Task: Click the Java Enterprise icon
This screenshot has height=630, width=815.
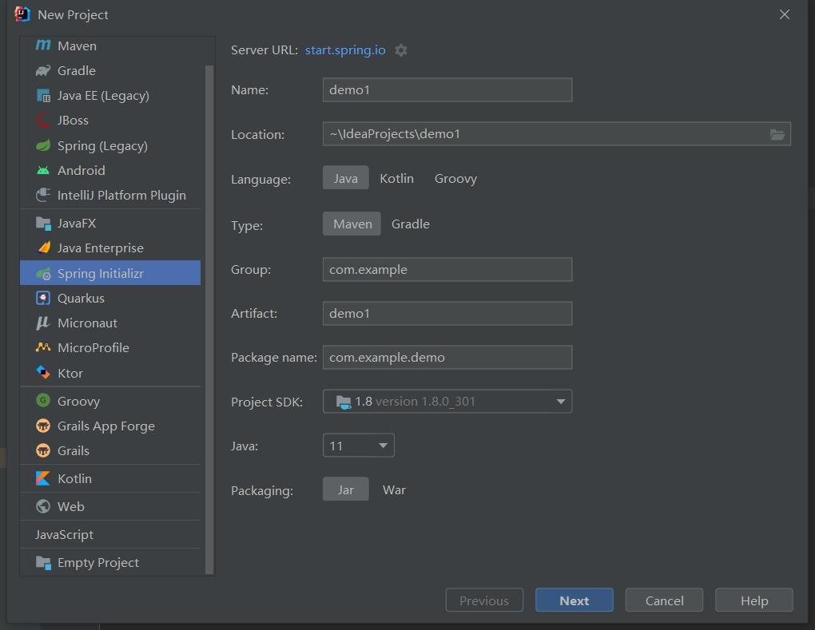Action: click(44, 248)
